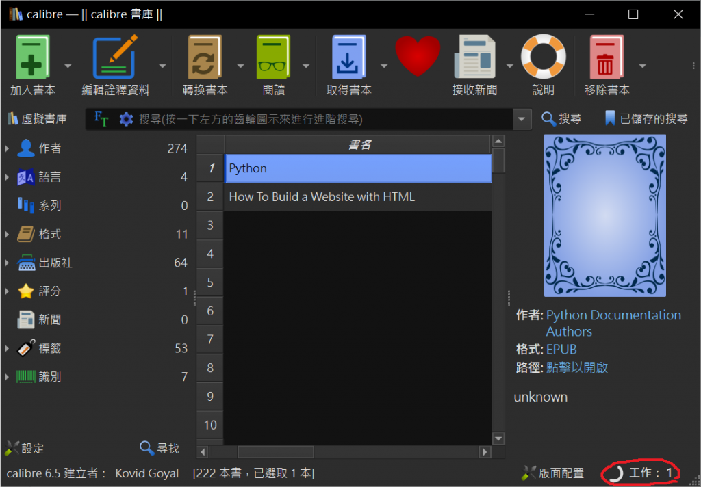The image size is (701, 487).
Task: Open the EPUB format link
Action: point(561,349)
